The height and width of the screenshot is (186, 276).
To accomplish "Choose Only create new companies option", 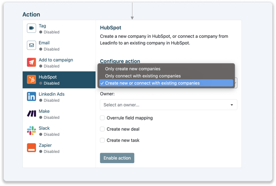I will [132, 69].
